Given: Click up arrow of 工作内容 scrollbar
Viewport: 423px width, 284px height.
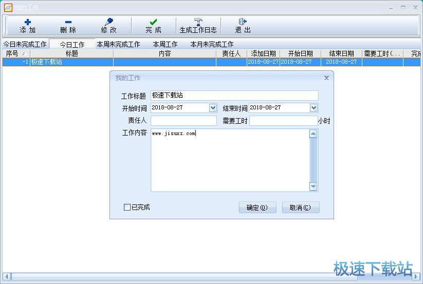Looking at the screenshot, I should click(x=313, y=134).
